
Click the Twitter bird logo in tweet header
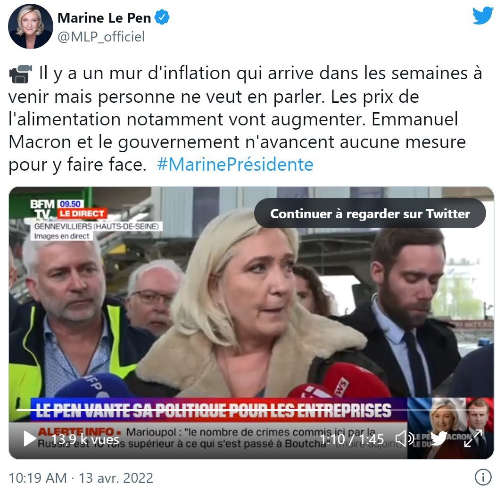click(x=483, y=15)
